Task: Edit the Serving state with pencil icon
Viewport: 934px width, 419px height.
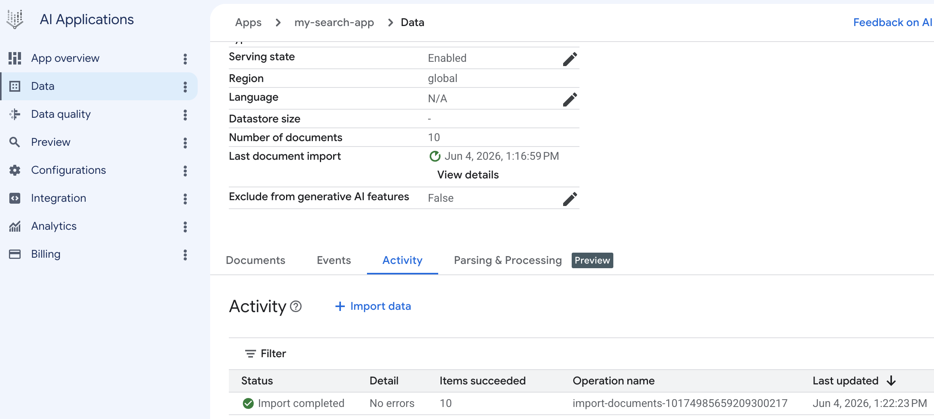Action: click(x=570, y=59)
